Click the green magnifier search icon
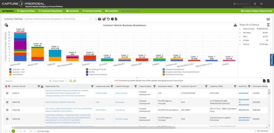This screenshot has height=133, width=274. tap(71, 81)
